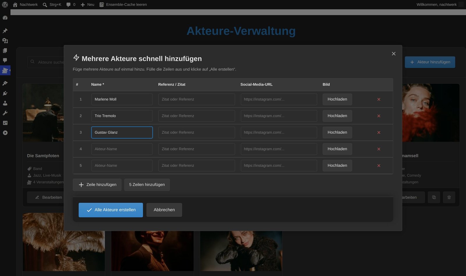Image resolution: width=466 pixels, height=276 pixels.
Task: Add one row with Zeile hinzufügen
Action: (97, 185)
